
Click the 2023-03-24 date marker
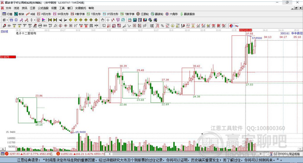pyautogui.click(x=245, y=30)
